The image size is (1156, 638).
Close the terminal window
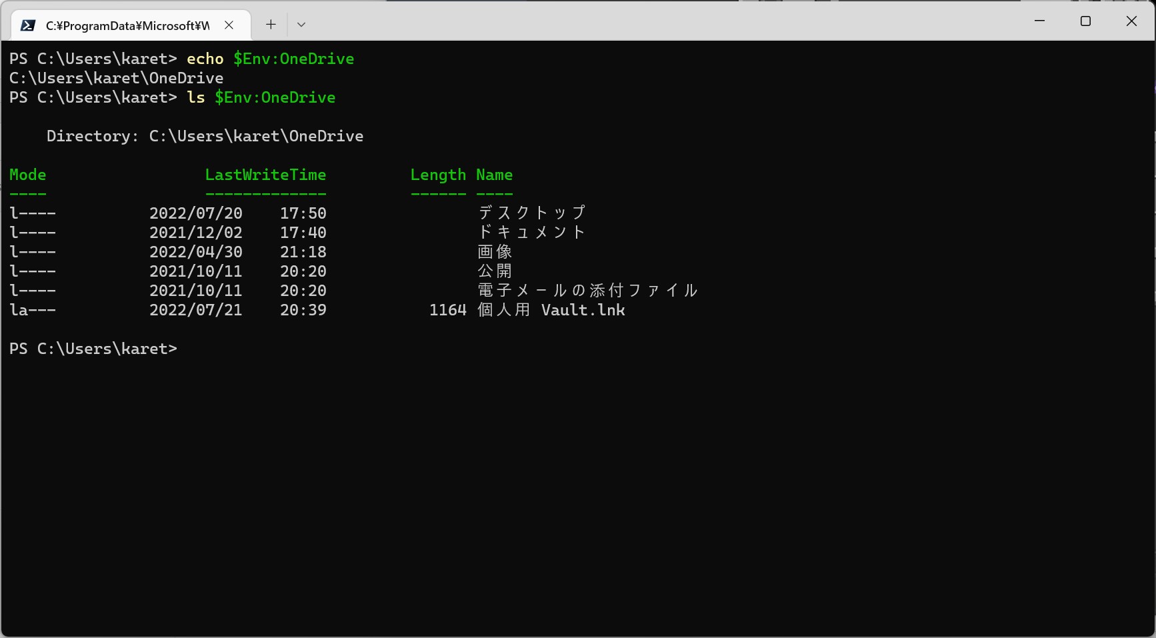pyautogui.click(x=1131, y=21)
